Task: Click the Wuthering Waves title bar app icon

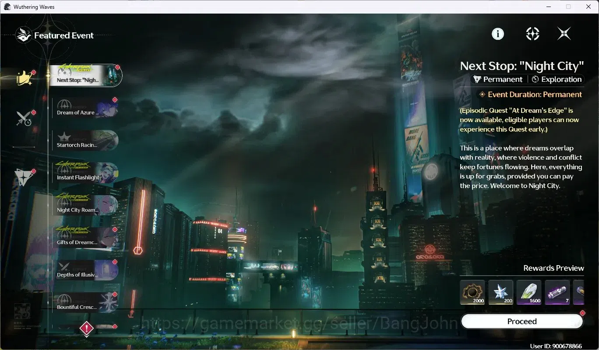Action: (7, 7)
